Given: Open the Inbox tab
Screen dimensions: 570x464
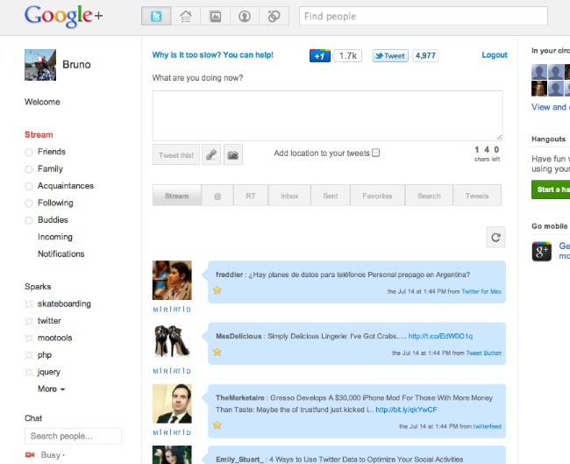Looking at the screenshot, I should click(x=289, y=196).
